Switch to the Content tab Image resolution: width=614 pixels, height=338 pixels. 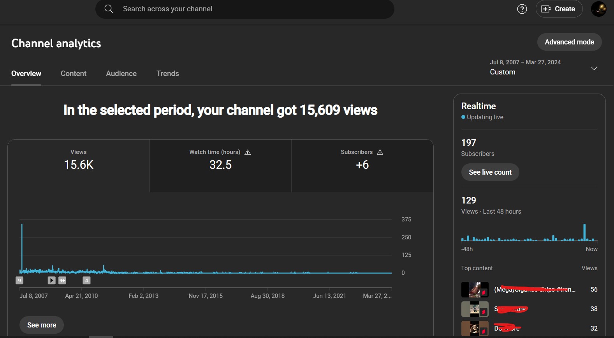[x=74, y=74]
